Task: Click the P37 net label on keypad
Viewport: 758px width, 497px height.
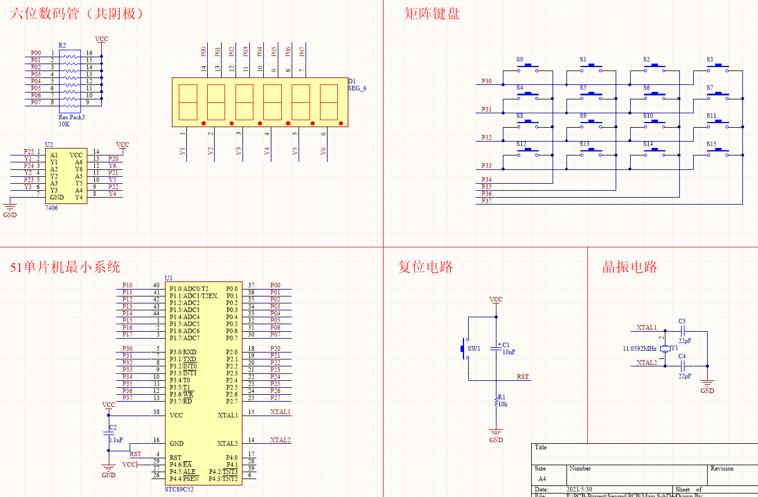Action: (487, 201)
